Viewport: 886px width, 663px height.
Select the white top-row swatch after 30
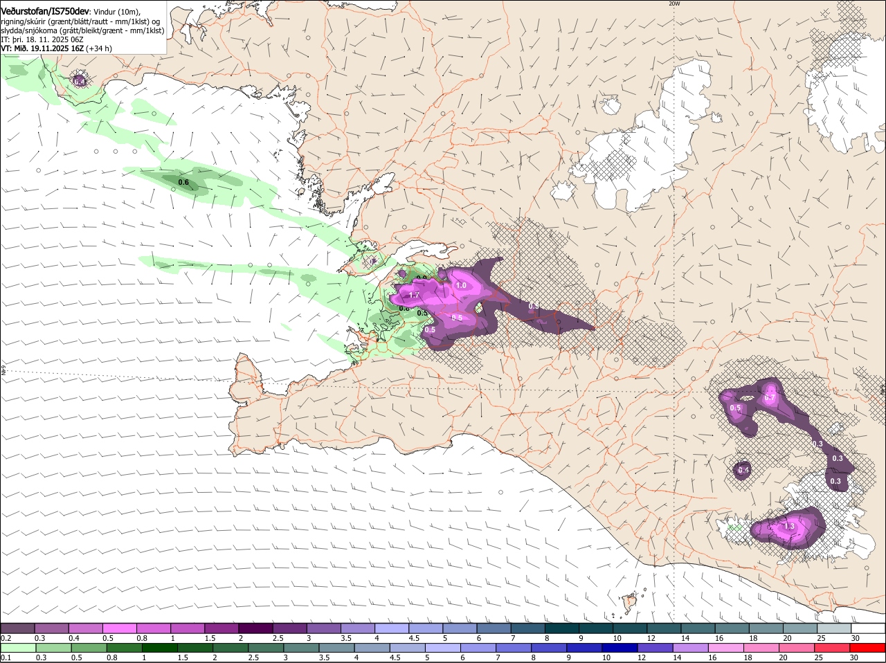868,628
